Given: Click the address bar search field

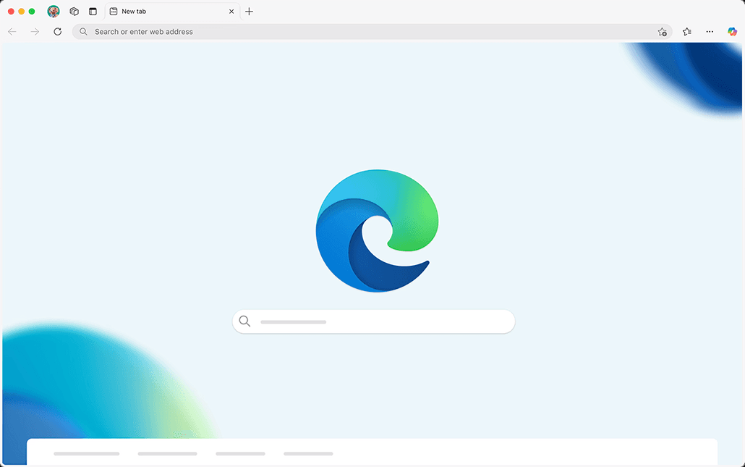Looking at the screenshot, I should coord(372,31).
